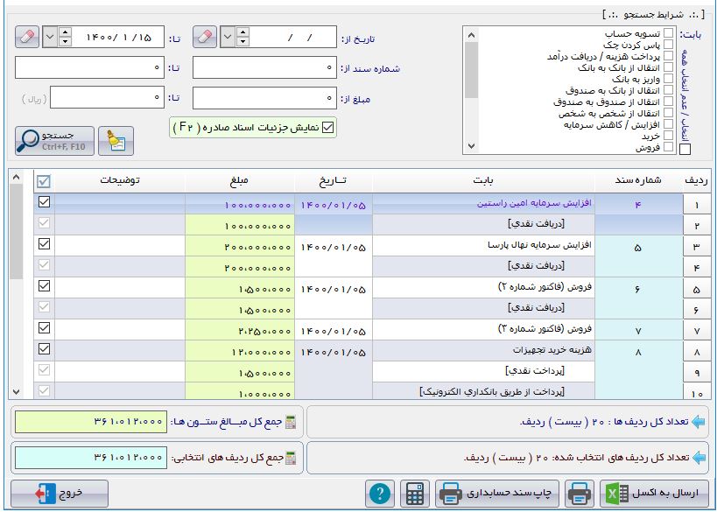Uncheck row 5 sale invoice 2 checkbox
The height and width of the screenshot is (512, 717).
(x=44, y=286)
